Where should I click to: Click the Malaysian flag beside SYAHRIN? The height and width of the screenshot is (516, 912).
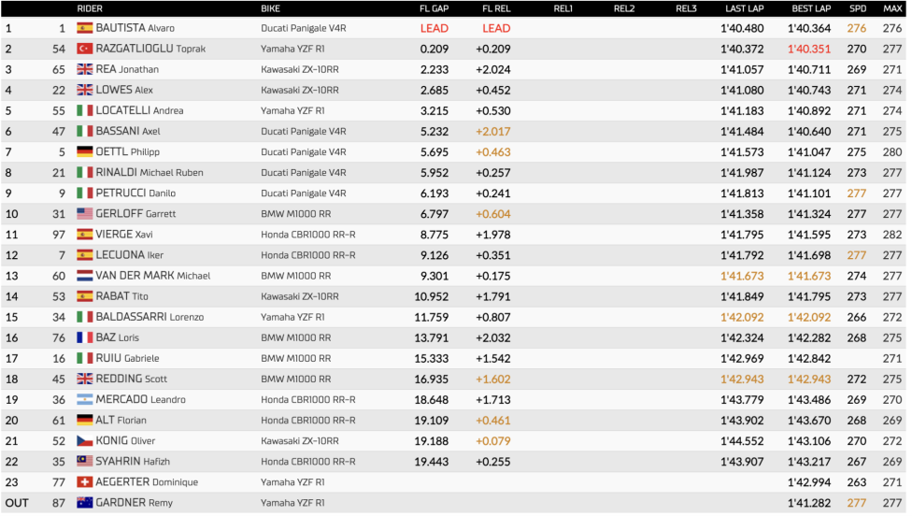pos(85,462)
